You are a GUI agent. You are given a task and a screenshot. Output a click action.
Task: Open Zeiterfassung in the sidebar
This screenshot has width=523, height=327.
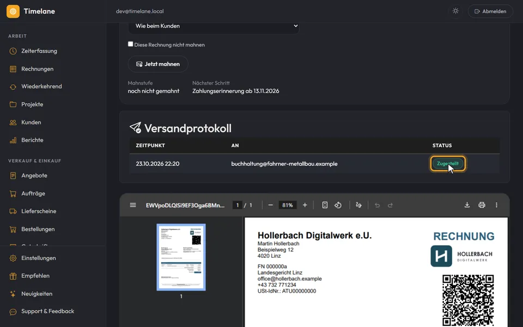click(x=39, y=51)
